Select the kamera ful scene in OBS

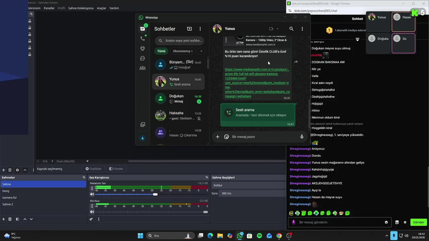tap(43, 197)
